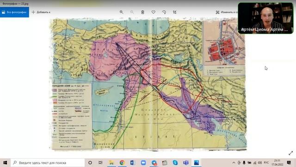Open the Windows Start menu

[x=5, y=163]
